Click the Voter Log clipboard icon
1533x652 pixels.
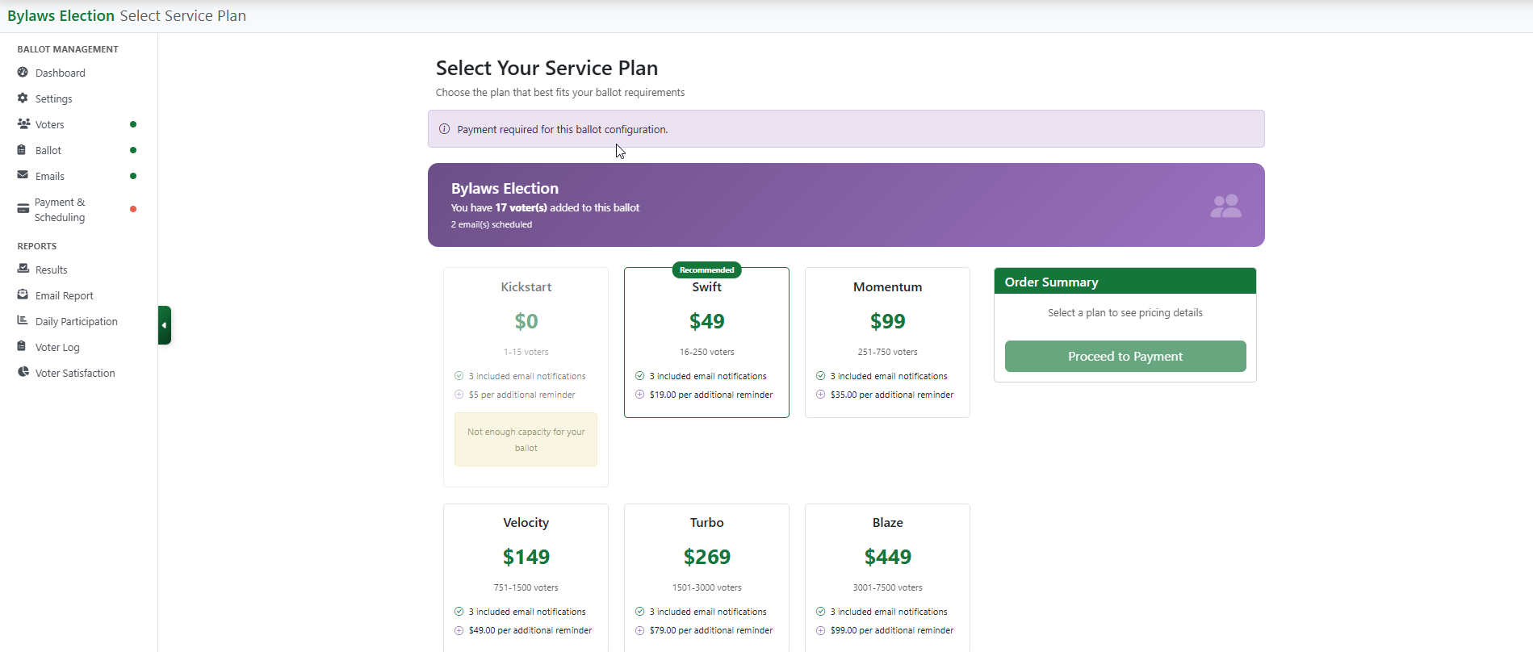(23, 346)
